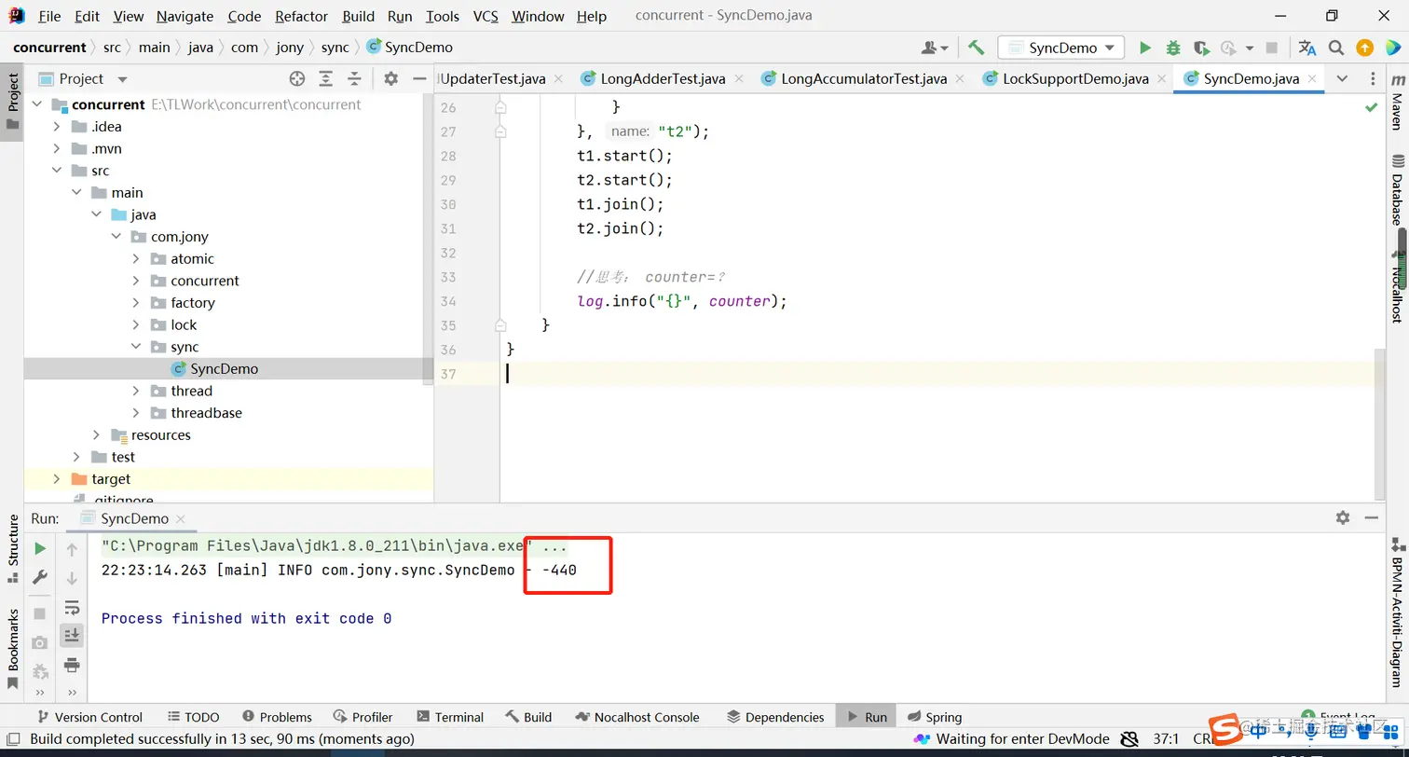The image size is (1409, 757).
Task: Toggle scroll to end in Run console
Action: tap(72, 636)
